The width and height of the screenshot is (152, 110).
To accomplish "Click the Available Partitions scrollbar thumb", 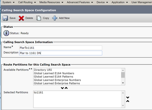I will pos(123,75).
